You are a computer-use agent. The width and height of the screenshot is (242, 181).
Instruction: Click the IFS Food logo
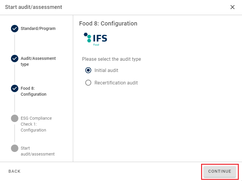click(95, 39)
